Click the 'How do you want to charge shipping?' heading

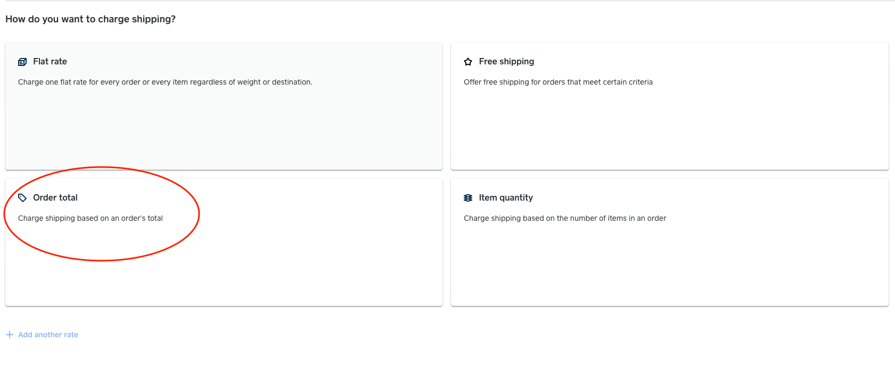[91, 19]
